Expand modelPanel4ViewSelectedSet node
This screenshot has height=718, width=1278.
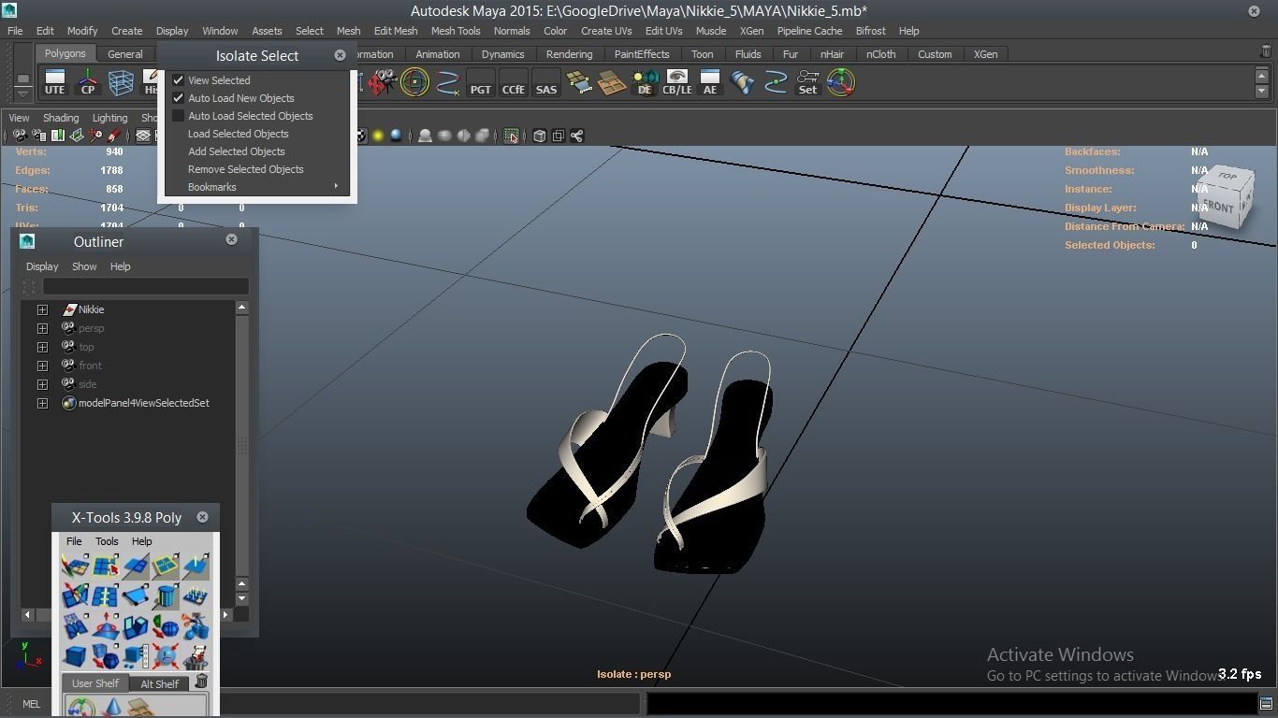click(42, 403)
